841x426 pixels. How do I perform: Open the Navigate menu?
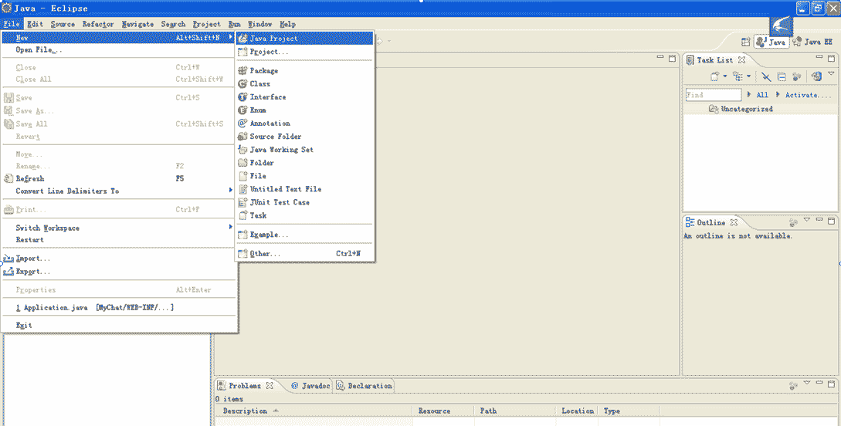pos(137,24)
